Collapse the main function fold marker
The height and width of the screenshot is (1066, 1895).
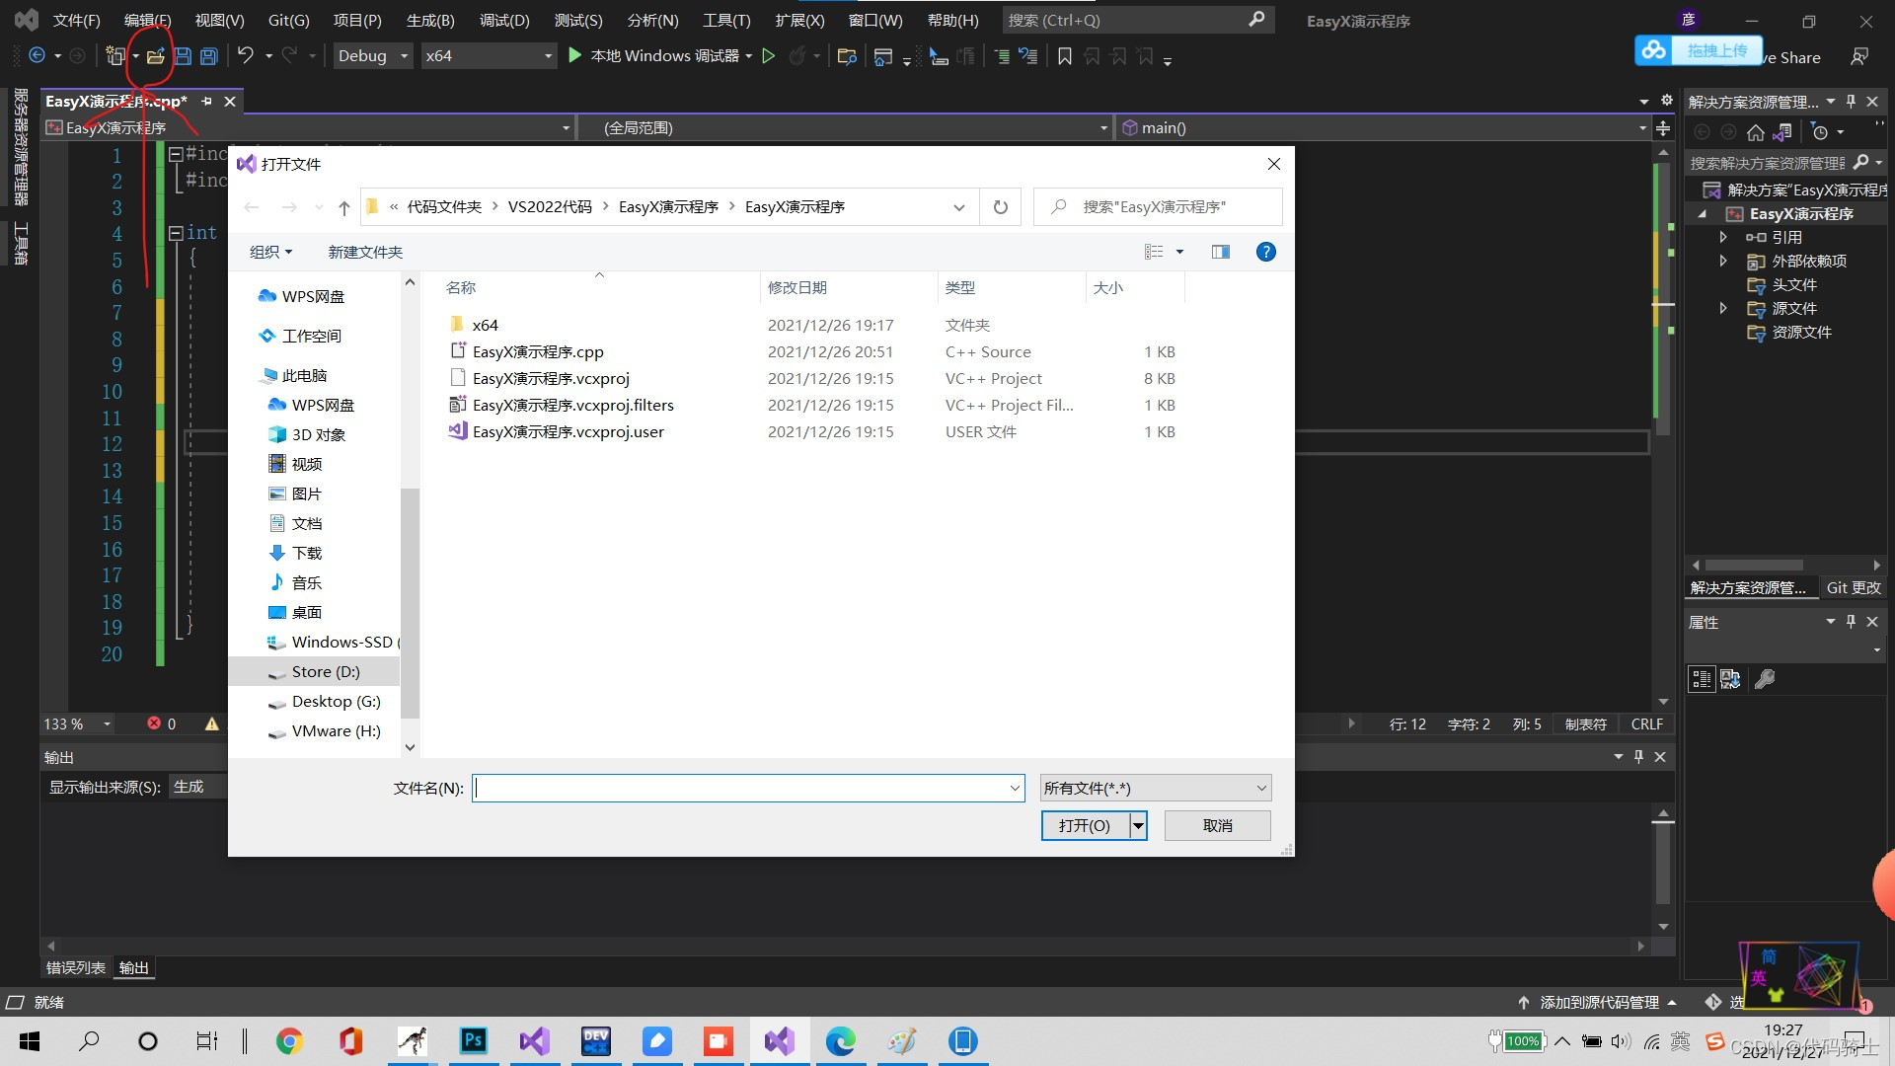176,233
